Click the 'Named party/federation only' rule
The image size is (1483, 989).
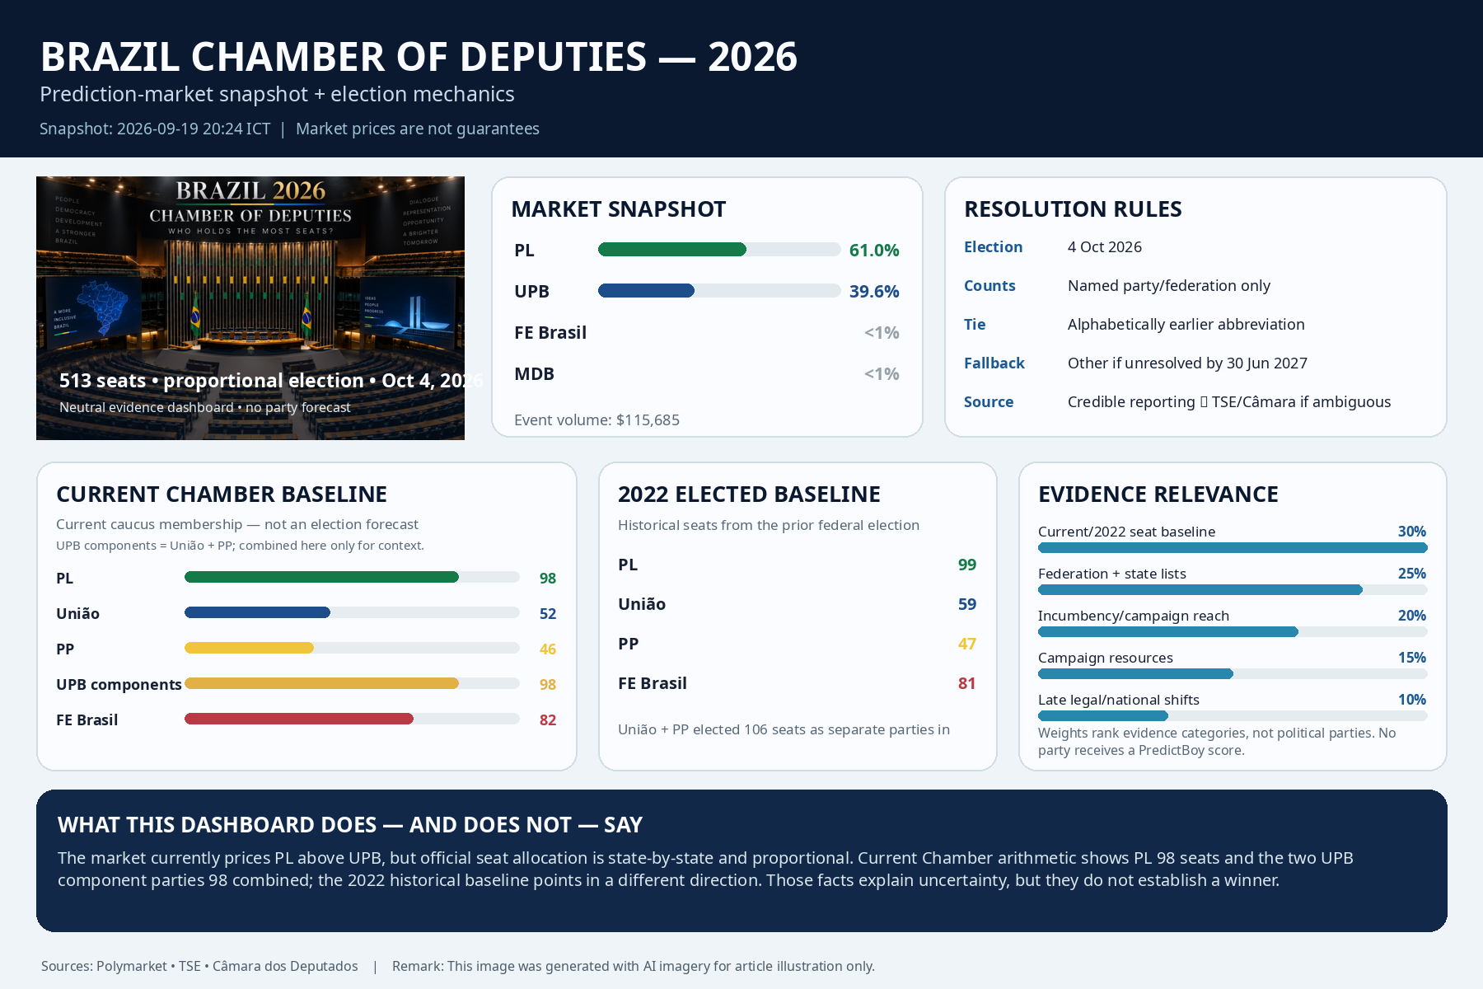click(x=1169, y=286)
